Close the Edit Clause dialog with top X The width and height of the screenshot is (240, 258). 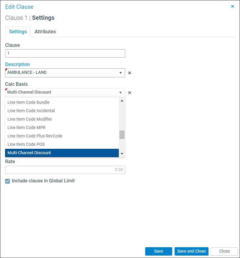(232, 6)
